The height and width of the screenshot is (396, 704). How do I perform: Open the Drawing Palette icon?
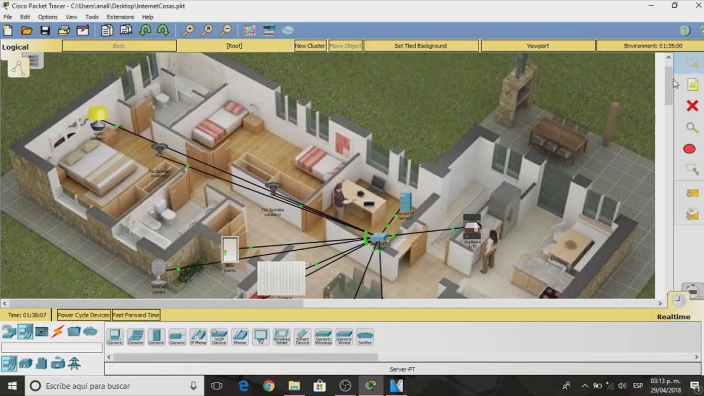[250, 30]
